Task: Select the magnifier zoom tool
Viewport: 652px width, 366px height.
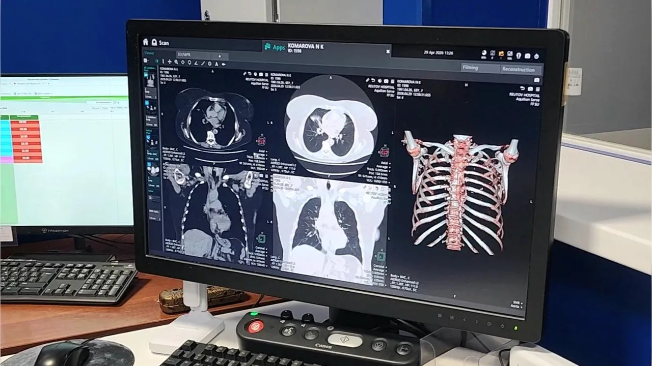Action: [x=176, y=62]
